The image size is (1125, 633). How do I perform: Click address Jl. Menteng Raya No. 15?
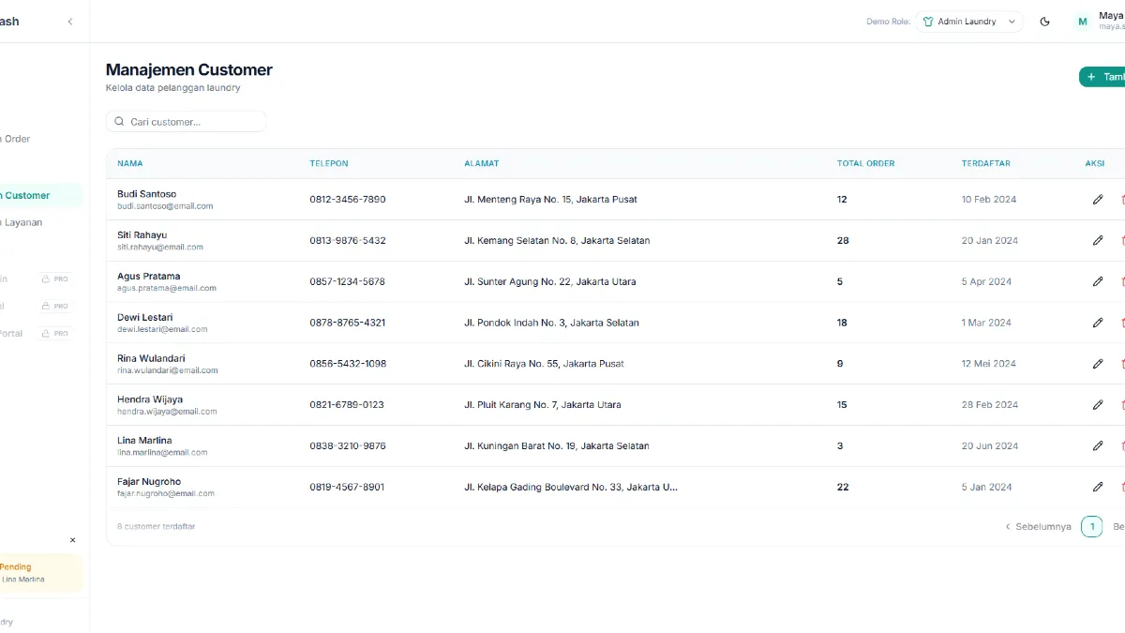coord(551,200)
